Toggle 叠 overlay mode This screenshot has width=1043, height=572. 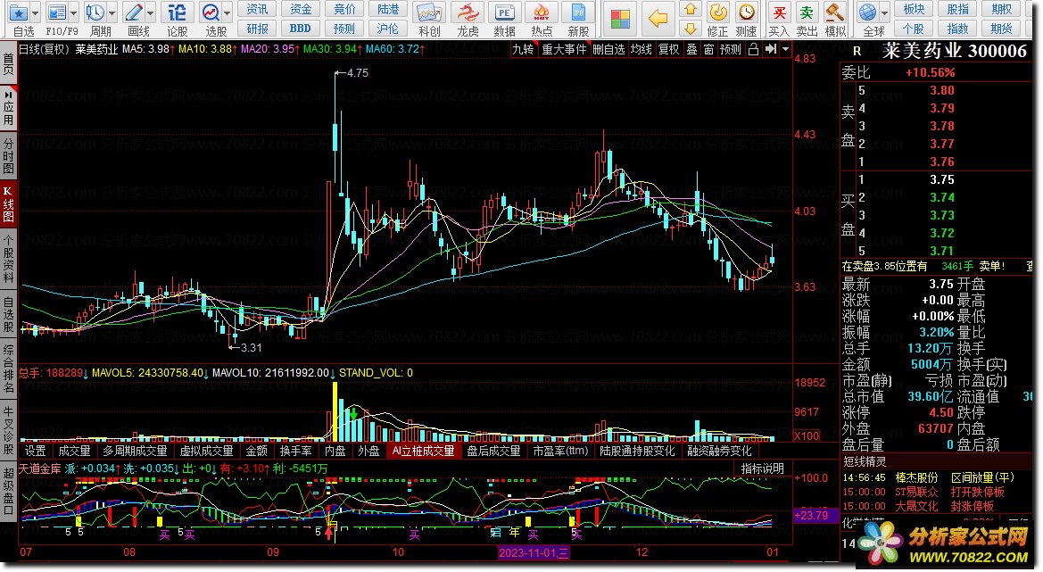tap(691, 49)
